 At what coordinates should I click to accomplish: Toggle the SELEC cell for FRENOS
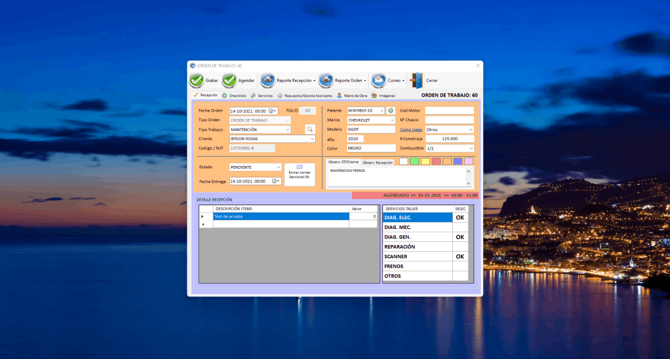pos(460,266)
